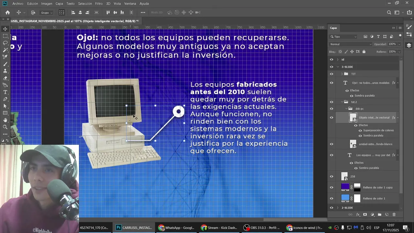Select the Lasso tool

(5, 43)
